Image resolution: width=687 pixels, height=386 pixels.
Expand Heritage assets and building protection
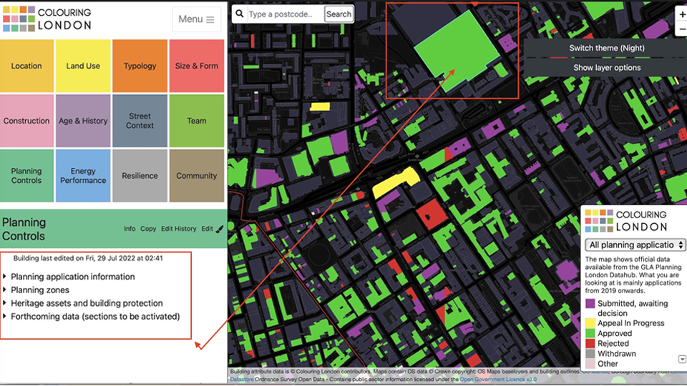click(x=87, y=303)
